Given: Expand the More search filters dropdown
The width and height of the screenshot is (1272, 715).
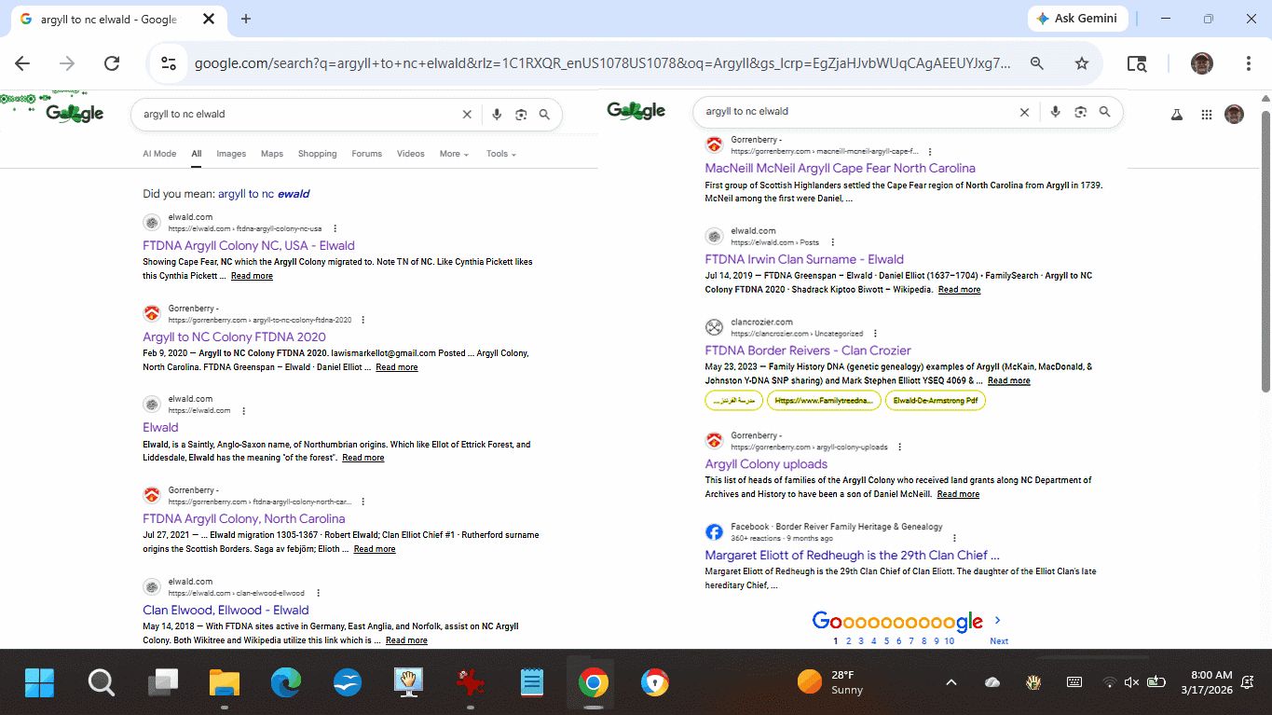Looking at the screenshot, I should tap(454, 154).
